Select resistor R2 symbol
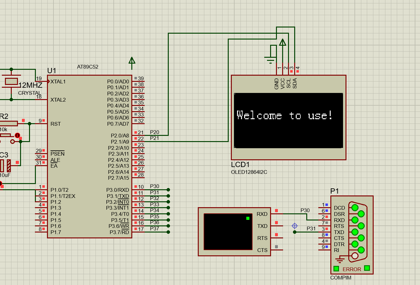Screen dimensions: 420x285 coord(9,124)
